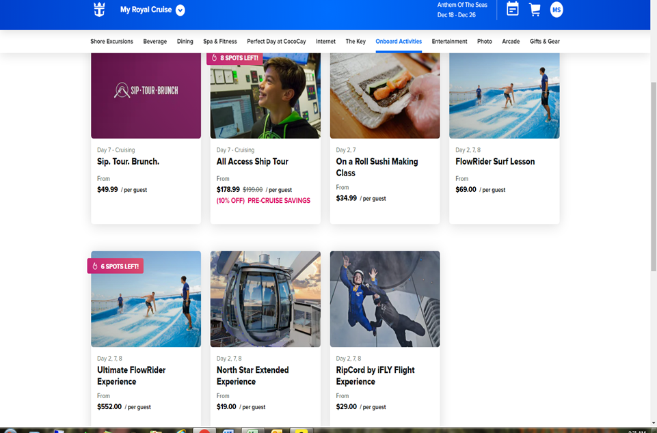Click the $19.00 North Star price

point(226,406)
